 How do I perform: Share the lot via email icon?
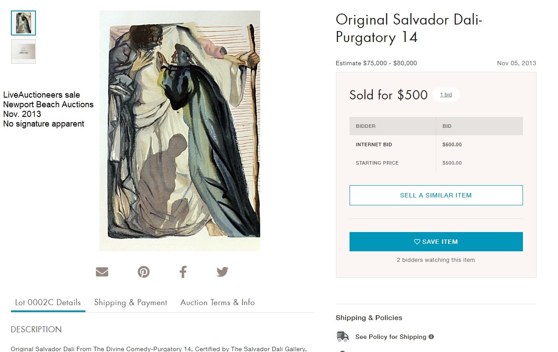point(102,272)
